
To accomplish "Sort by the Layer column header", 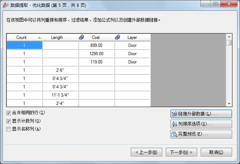I will point(133,37).
